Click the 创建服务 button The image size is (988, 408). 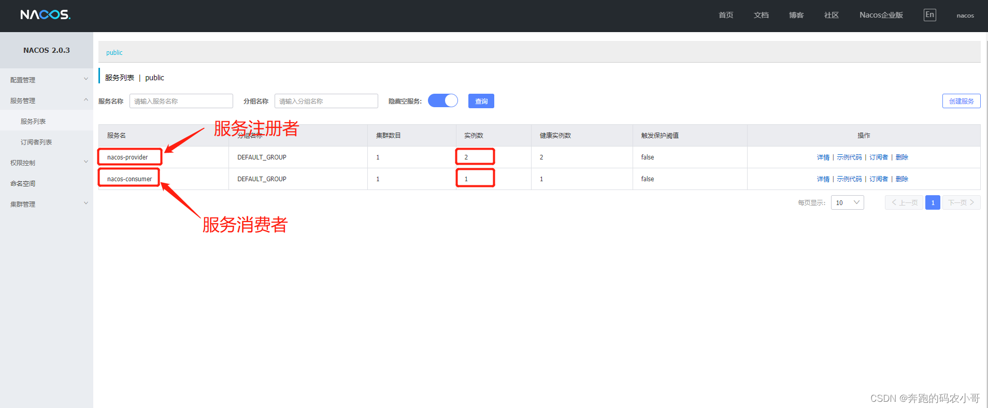point(962,101)
